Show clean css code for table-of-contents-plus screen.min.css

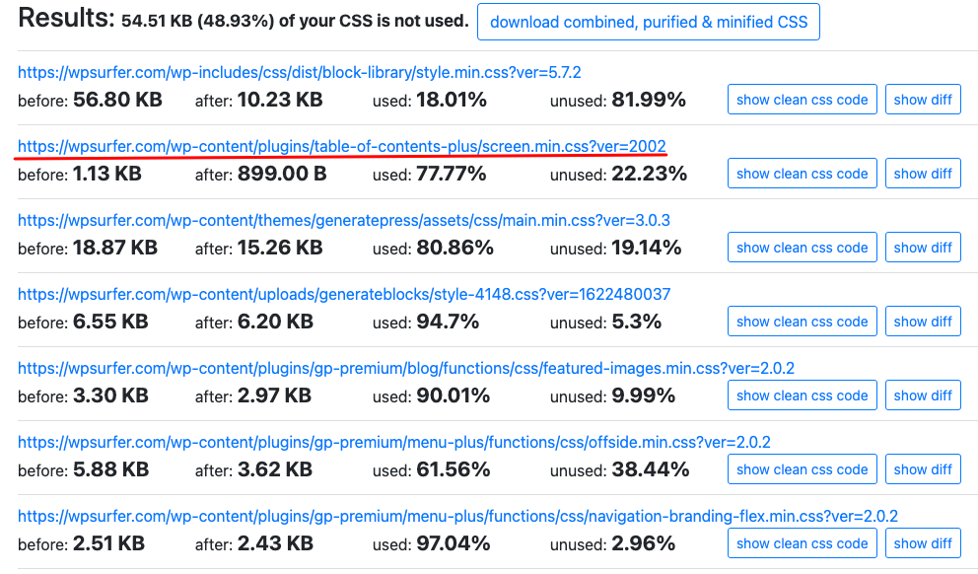802,174
